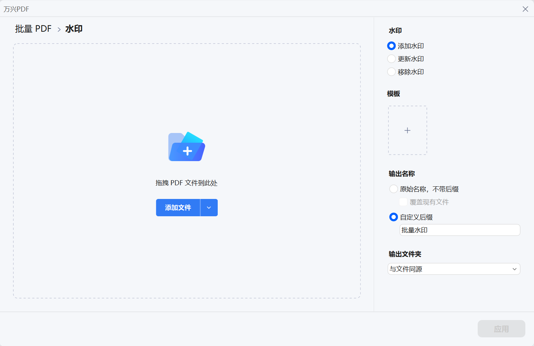Choose 移除水印 to remove watermarks
Viewport: 534px width, 346px height.
391,72
